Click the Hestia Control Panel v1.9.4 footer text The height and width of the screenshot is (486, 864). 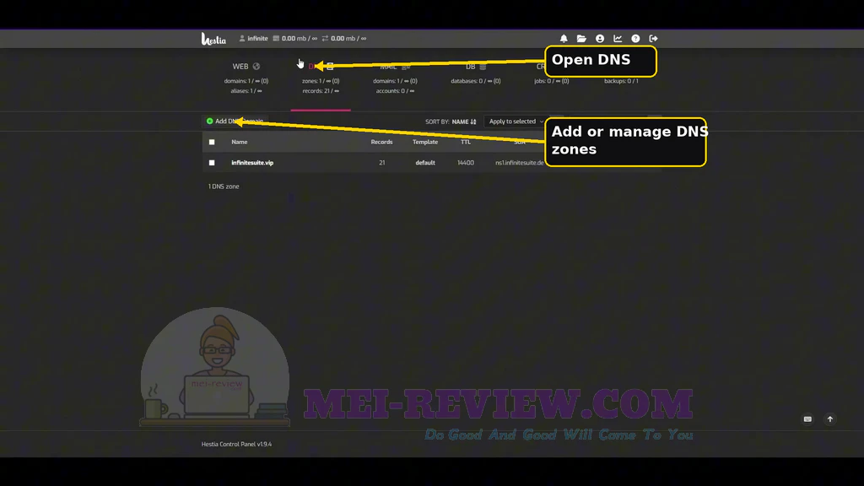coord(236,444)
